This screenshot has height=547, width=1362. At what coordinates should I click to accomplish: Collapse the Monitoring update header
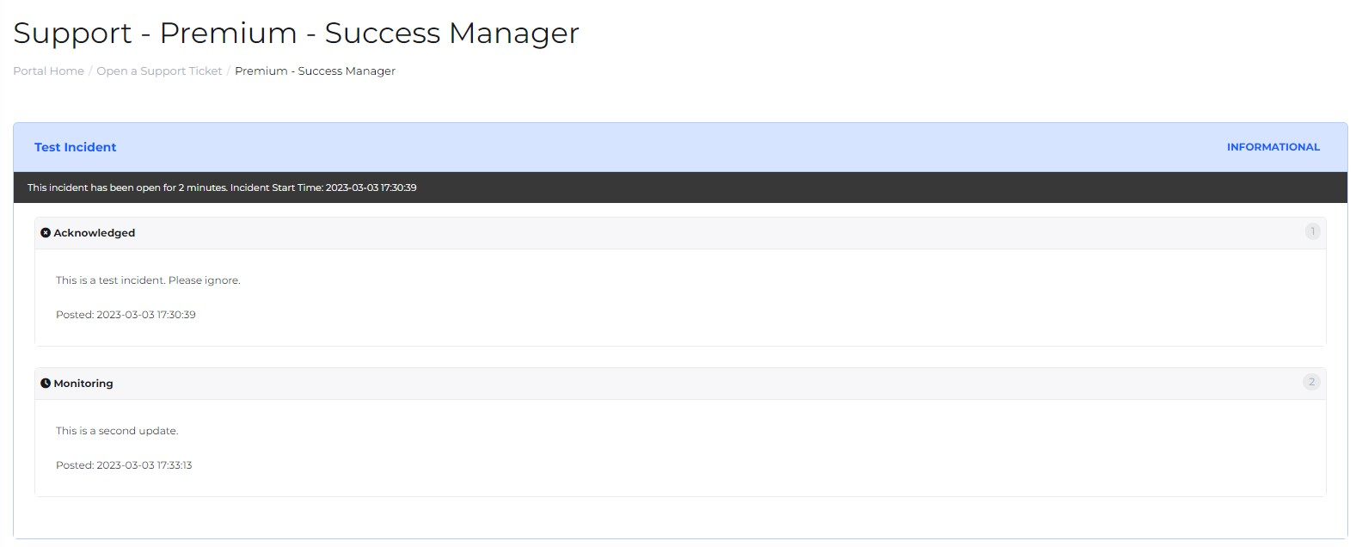pos(679,384)
